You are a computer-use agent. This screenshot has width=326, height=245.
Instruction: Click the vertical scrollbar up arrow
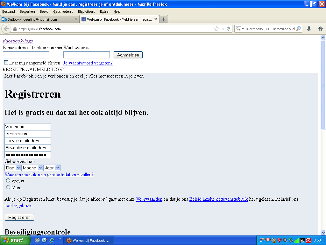(323, 38)
